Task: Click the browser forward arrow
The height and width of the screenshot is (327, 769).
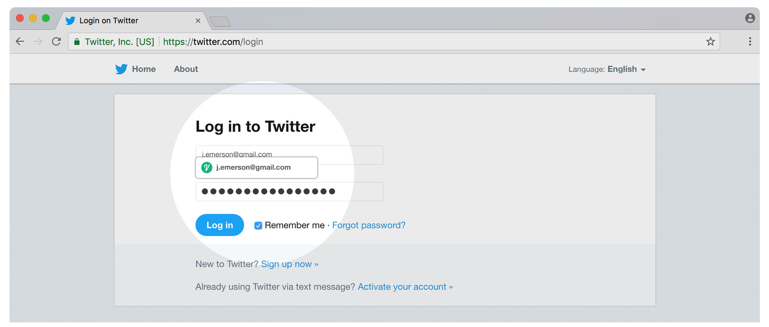Action: [x=38, y=41]
